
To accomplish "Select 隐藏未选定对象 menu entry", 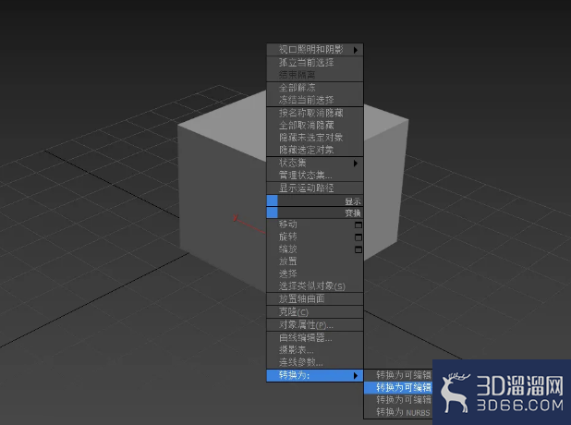I will pyautogui.click(x=315, y=138).
